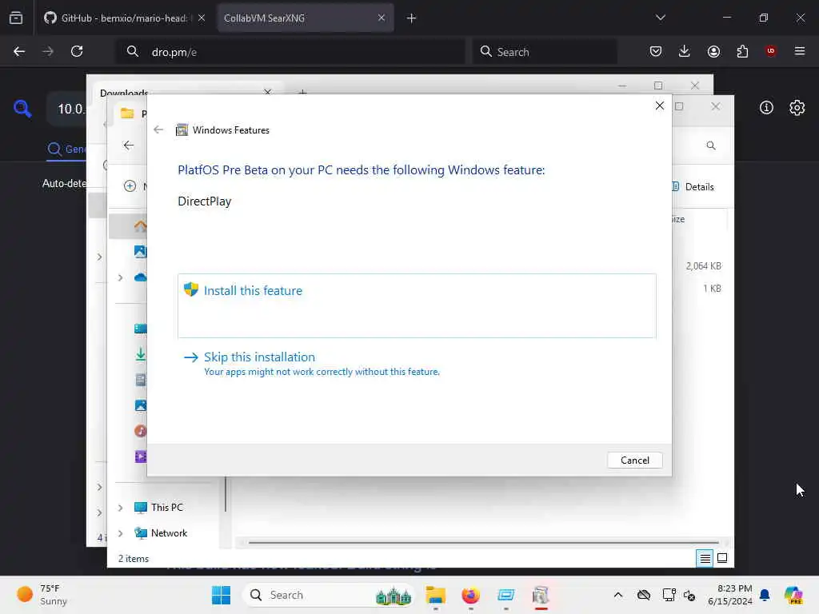This screenshot has height=614, width=819.
Task: Open Firefox tab list dropdown
Action: tap(660, 18)
